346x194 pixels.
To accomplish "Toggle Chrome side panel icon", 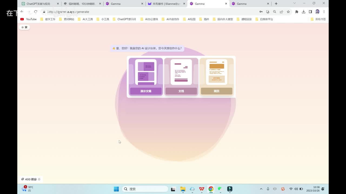I will (x=310, y=12).
